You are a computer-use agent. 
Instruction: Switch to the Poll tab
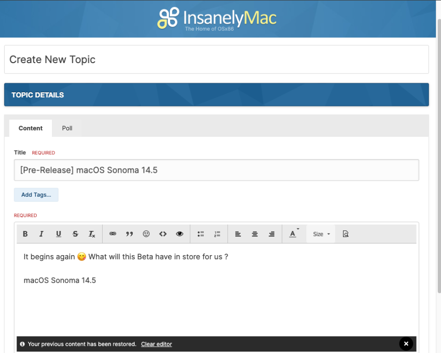(67, 128)
